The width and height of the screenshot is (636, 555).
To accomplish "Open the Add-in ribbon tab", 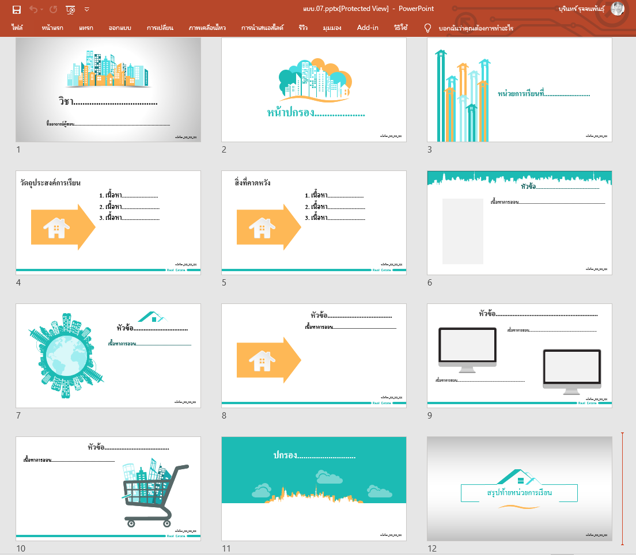I will tap(368, 28).
